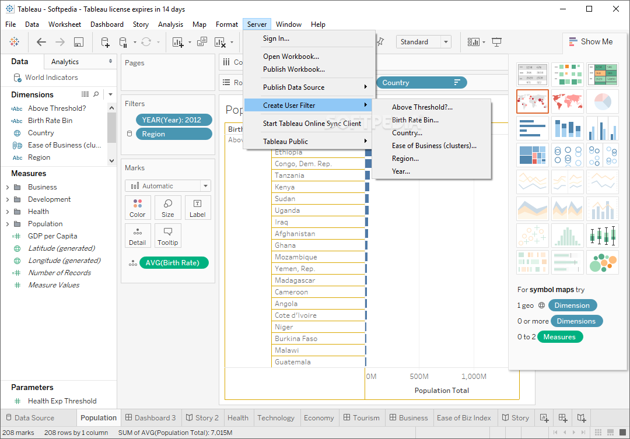The width and height of the screenshot is (630, 439).
Task: Switch to the Story 2 tab
Action: tap(202, 417)
